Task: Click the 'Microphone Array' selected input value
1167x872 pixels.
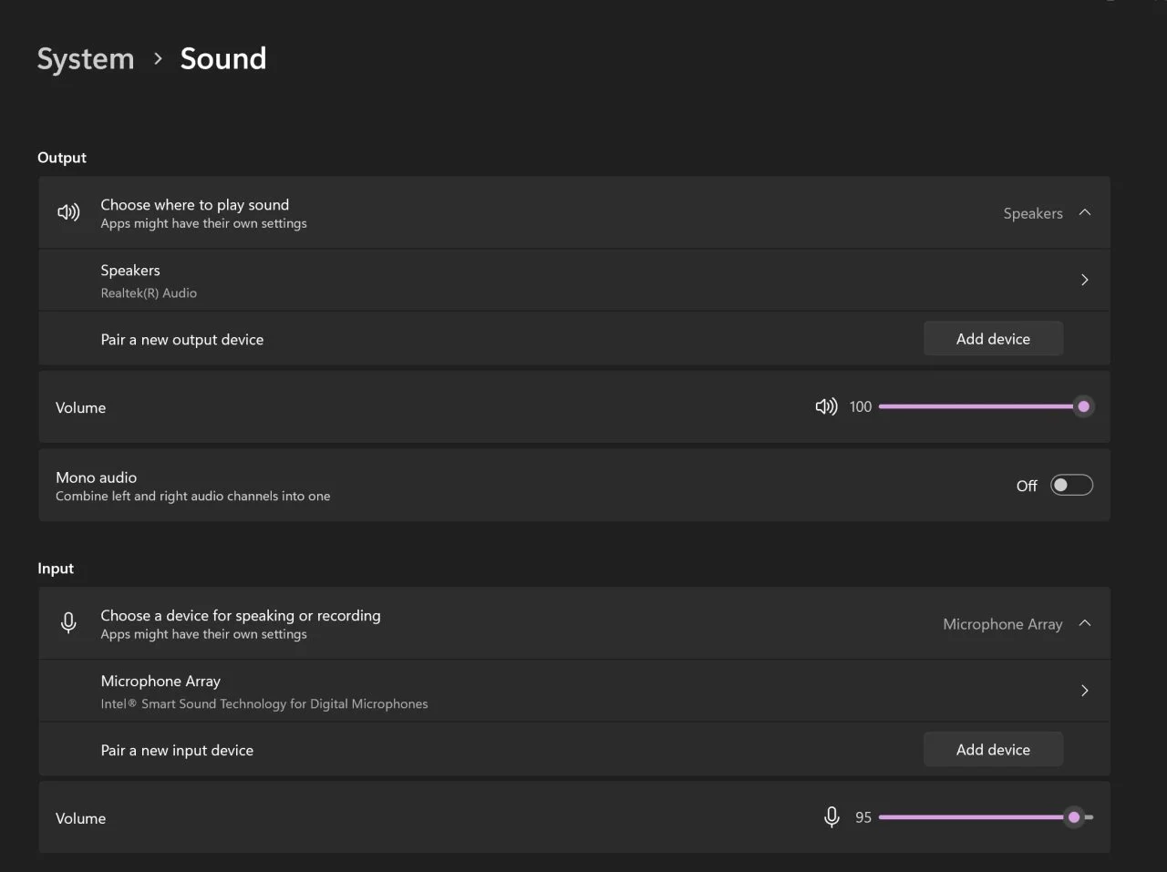Action: click(1003, 624)
